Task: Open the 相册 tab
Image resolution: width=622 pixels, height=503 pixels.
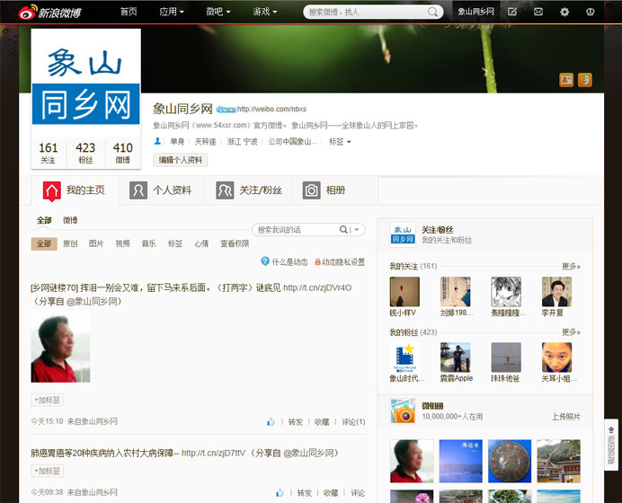Action: click(x=324, y=190)
